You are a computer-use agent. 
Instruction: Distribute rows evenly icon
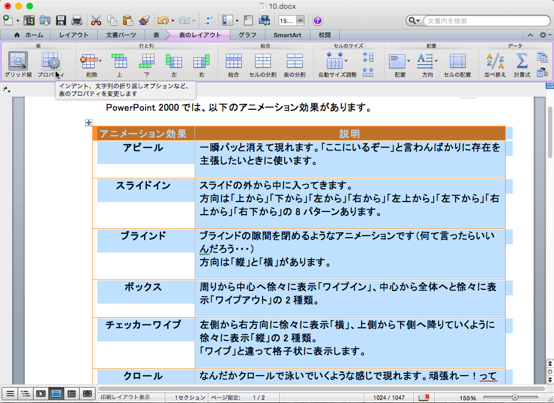pos(368,57)
